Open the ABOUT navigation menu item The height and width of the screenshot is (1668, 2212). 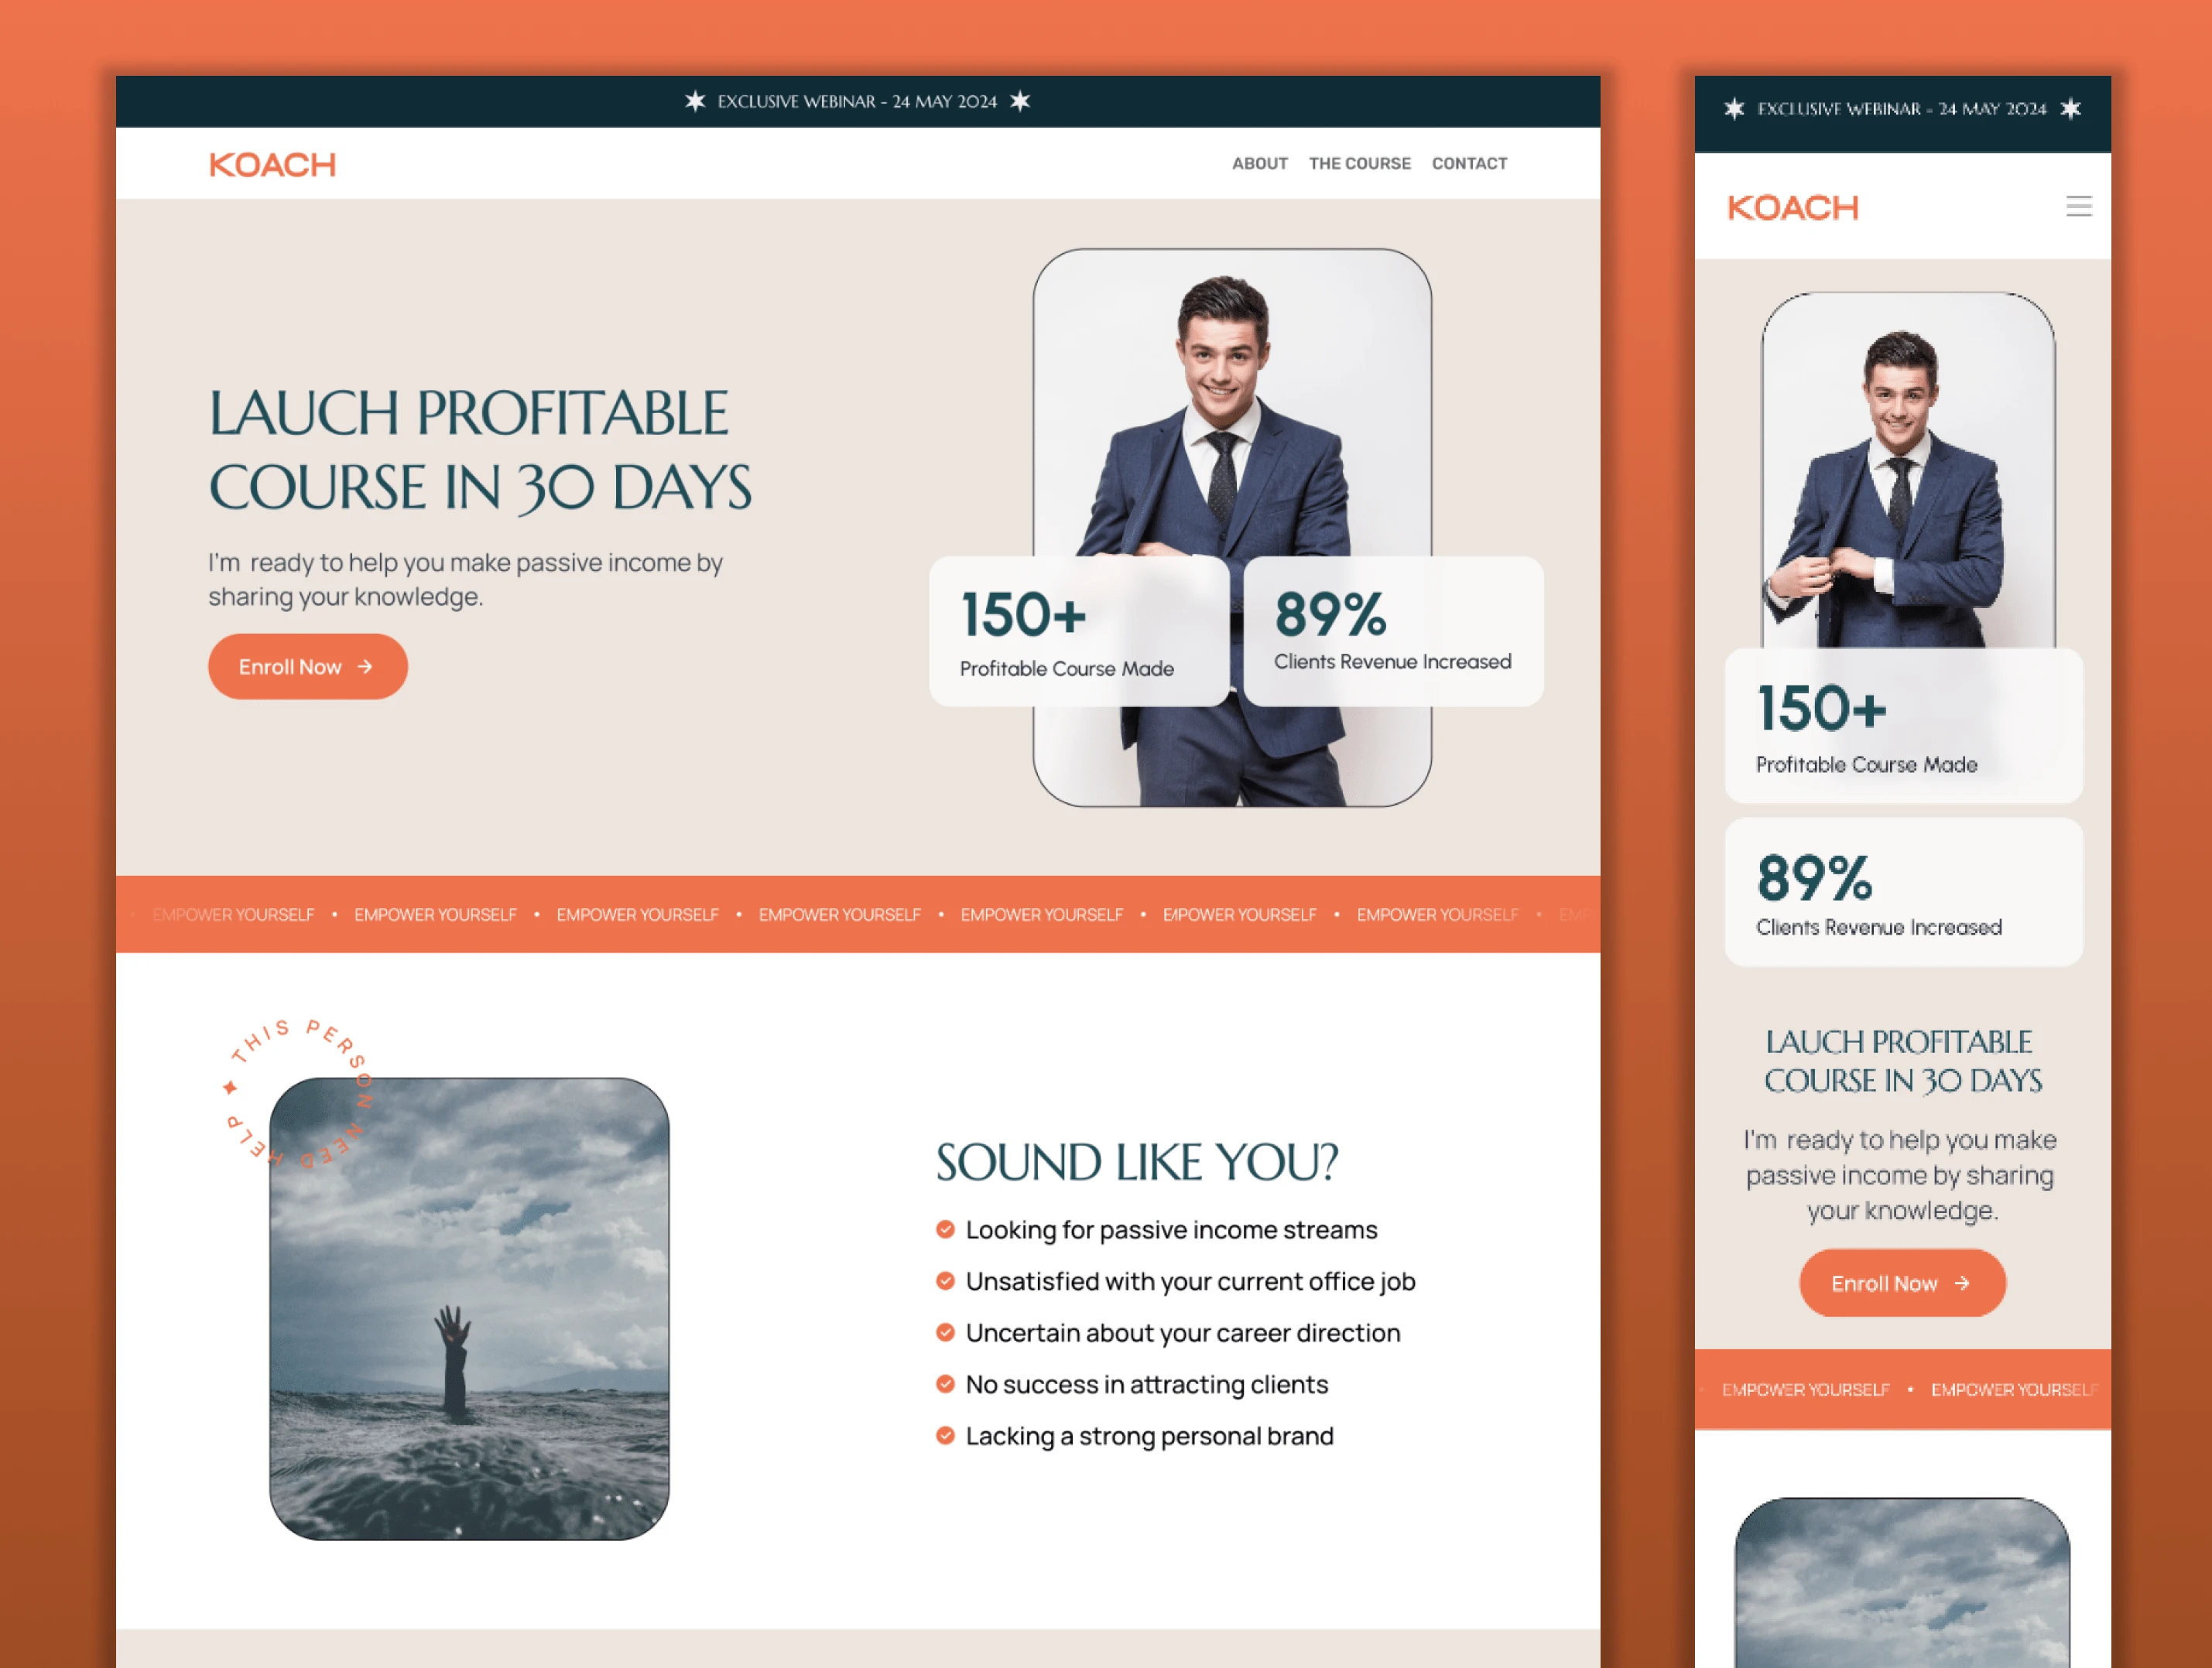tap(1258, 165)
